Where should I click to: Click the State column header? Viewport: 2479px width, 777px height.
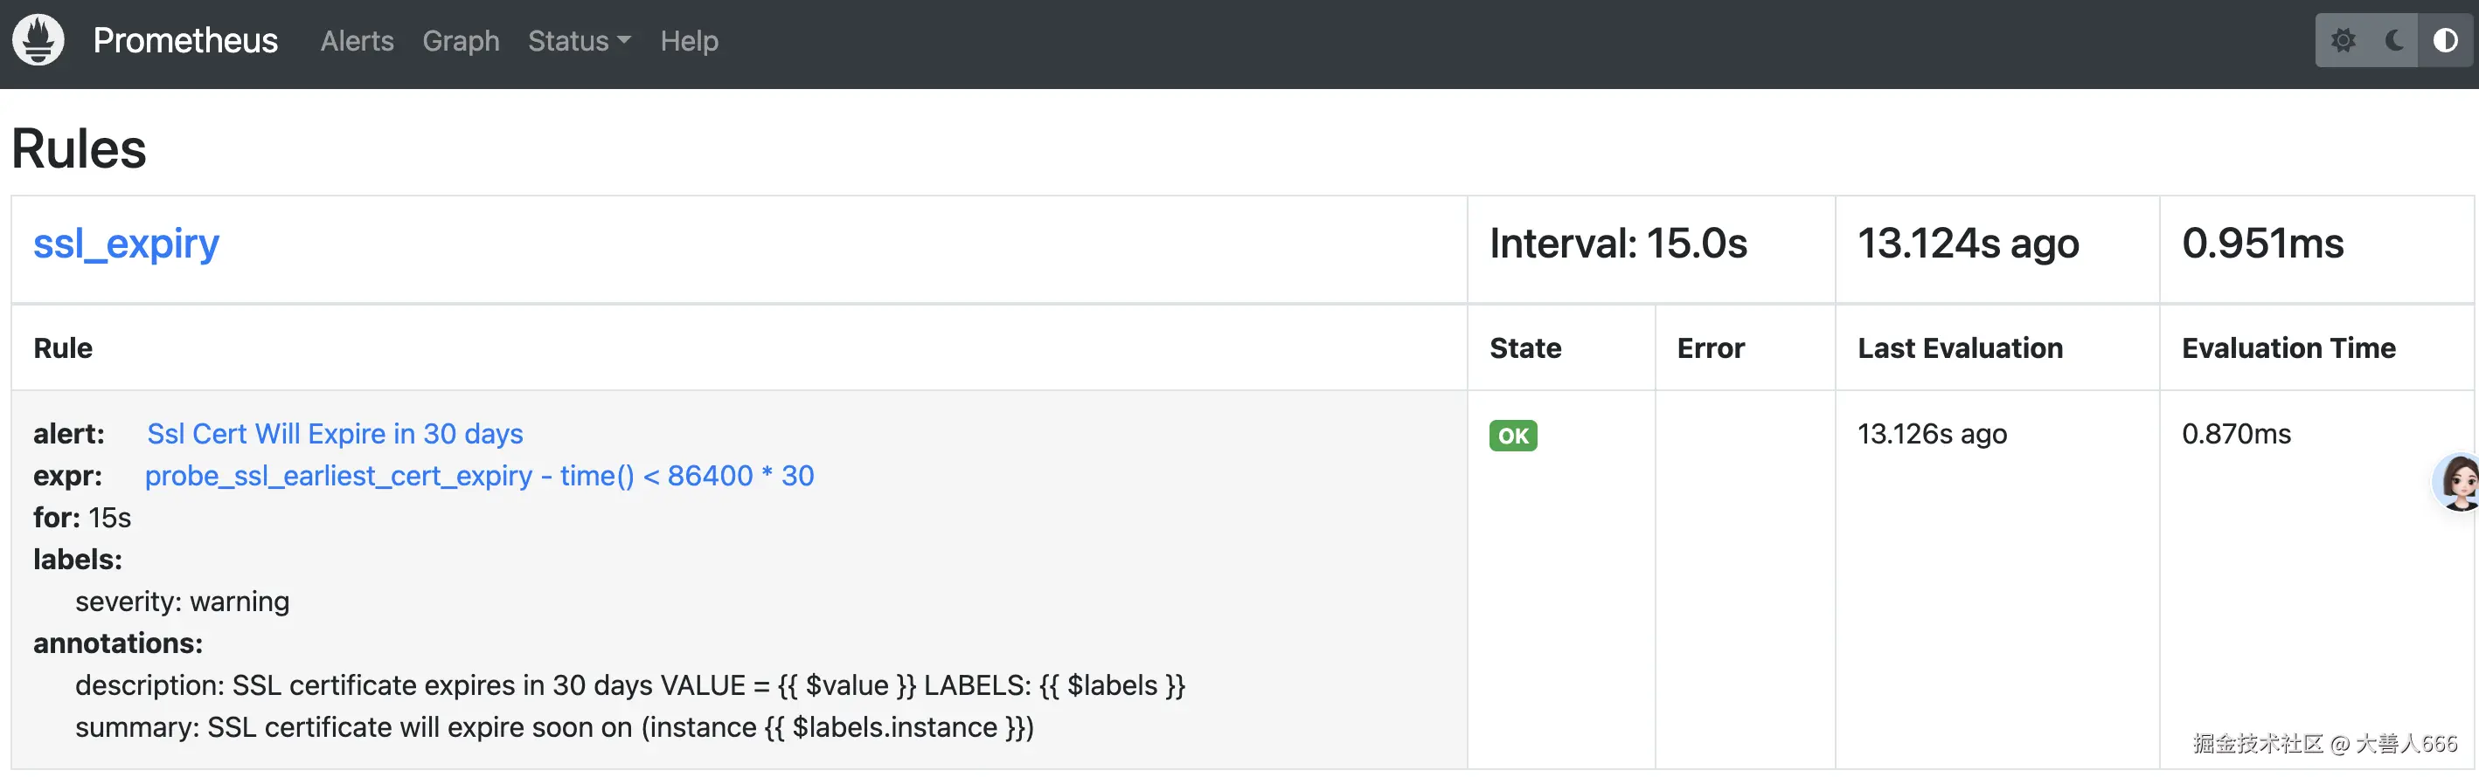click(1525, 348)
